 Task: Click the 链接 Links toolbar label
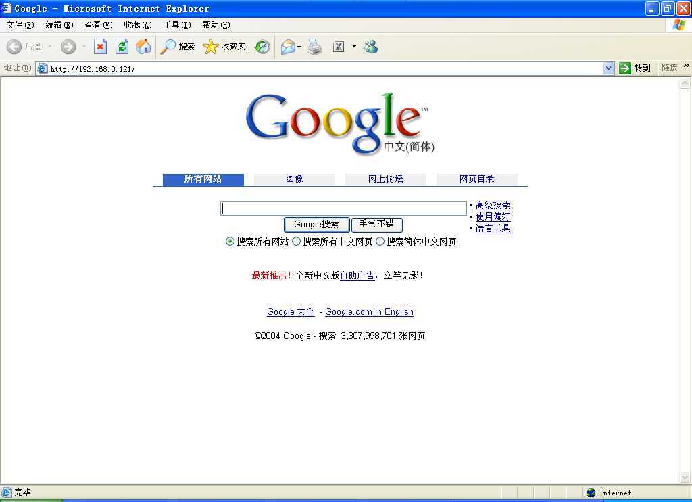669,68
